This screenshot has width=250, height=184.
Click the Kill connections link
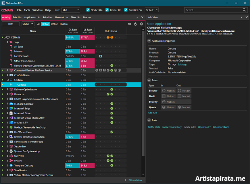(221, 127)
